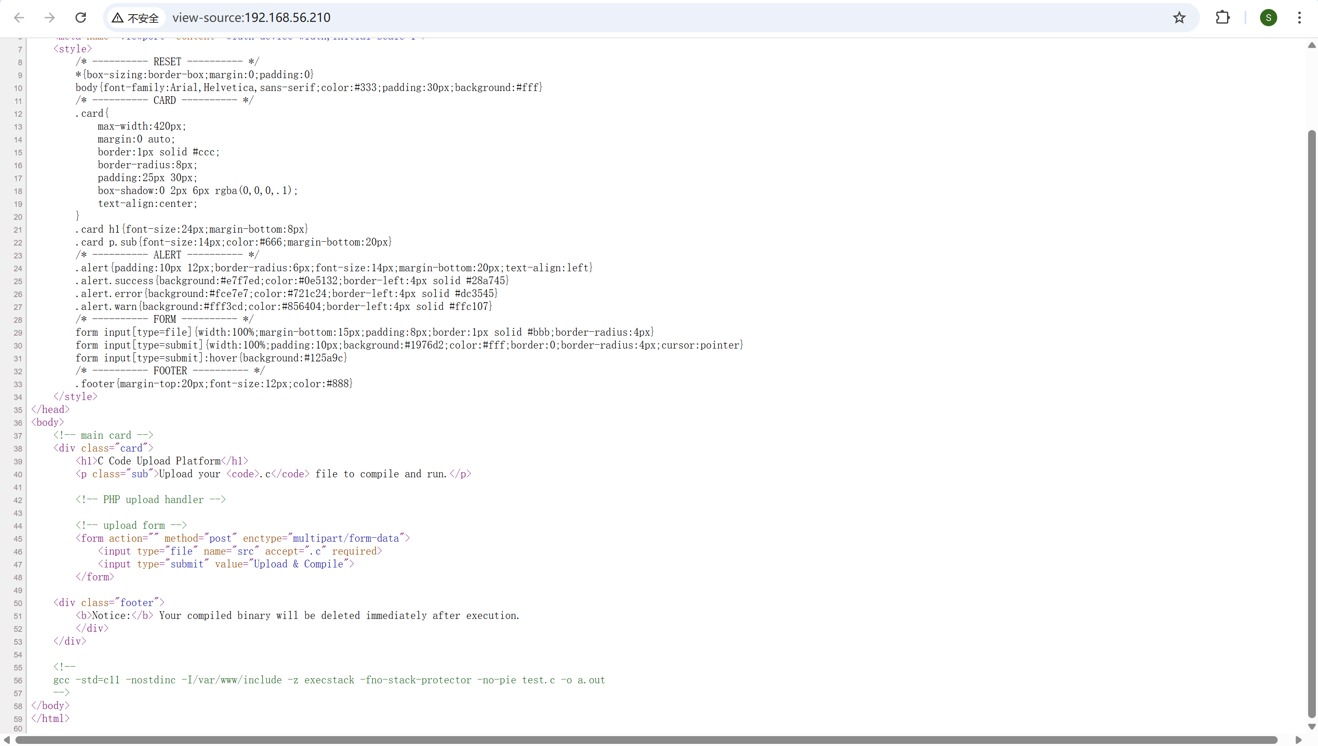Click the "C Code Upload Platform" heading text
The width and height of the screenshot is (1318, 746).
159,461
